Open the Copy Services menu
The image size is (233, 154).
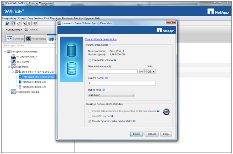click(35, 19)
